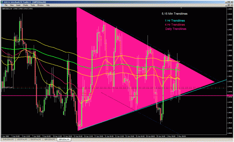Click the '1 Apr 2008' date on time axis
This screenshot has width=234, height=142.
click(5, 136)
